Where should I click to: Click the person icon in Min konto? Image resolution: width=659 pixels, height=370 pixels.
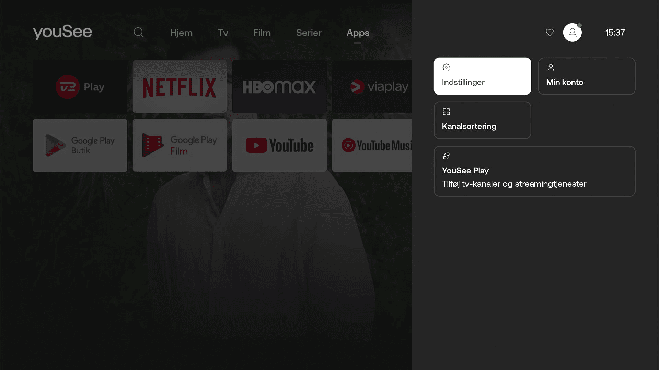tap(551, 67)
